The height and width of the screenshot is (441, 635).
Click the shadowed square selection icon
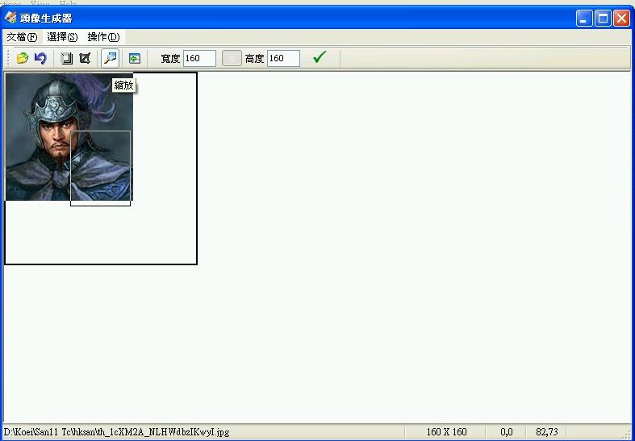pos(66,58)
